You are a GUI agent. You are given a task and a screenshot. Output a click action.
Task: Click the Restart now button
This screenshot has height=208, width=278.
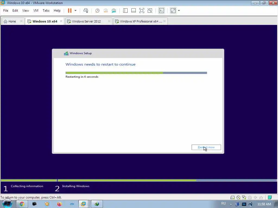206,147
